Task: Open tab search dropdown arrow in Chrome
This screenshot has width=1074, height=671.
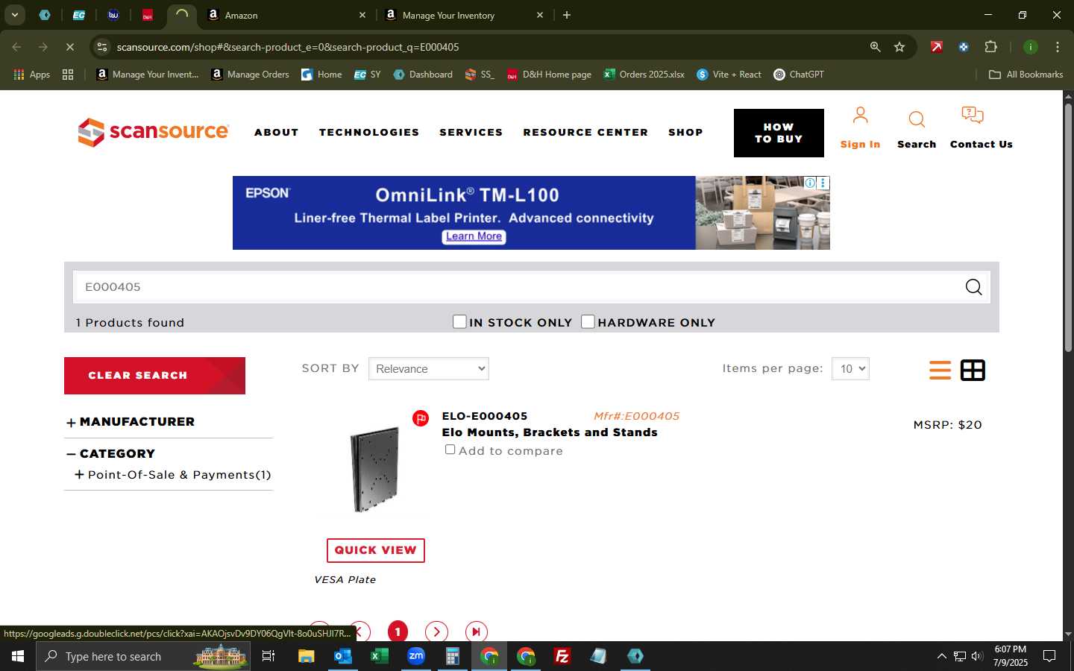Action: point(14,15)
